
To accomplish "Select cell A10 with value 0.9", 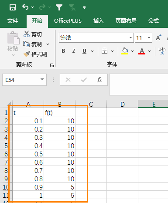I will click(x=28, y=187).
